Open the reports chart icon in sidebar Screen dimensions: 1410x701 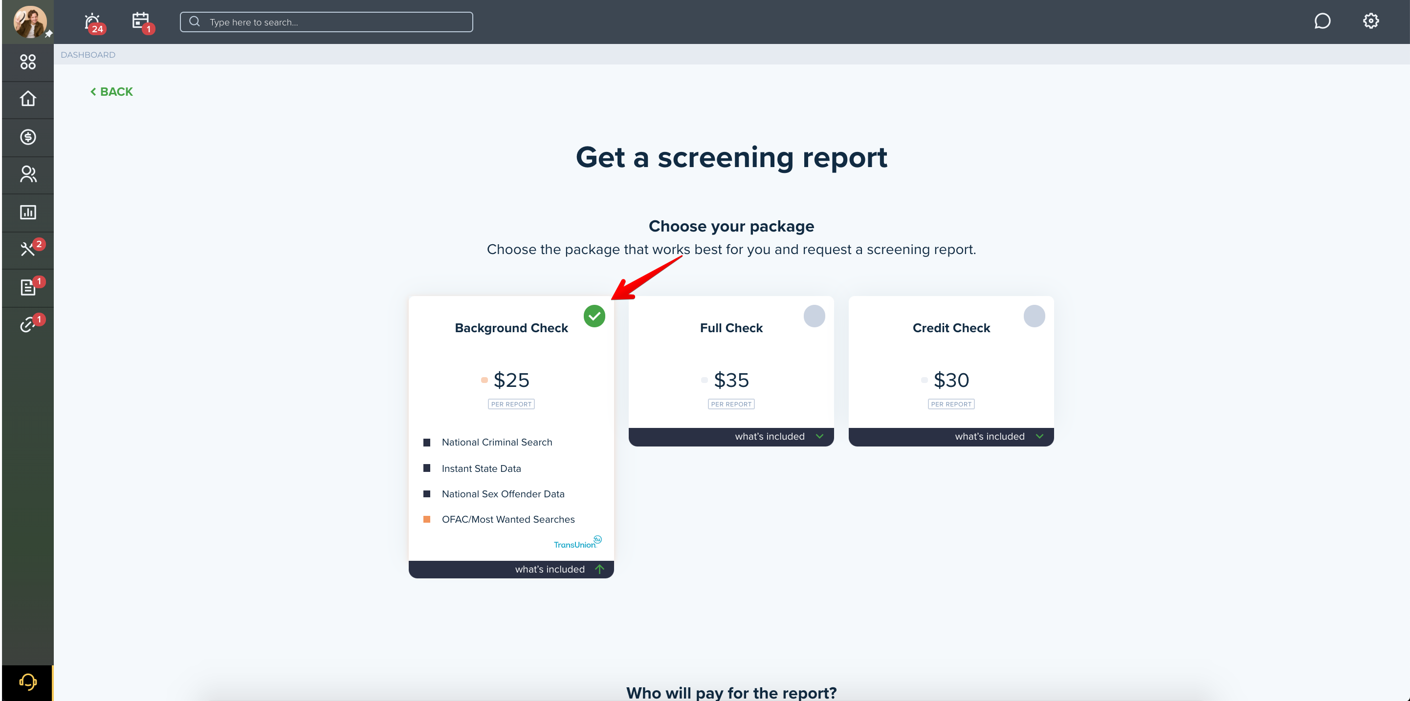coord(28,212)
